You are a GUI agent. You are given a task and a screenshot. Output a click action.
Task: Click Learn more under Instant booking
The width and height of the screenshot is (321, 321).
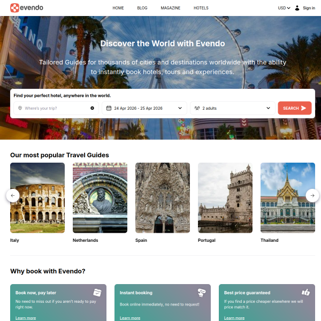click(130, 318)
